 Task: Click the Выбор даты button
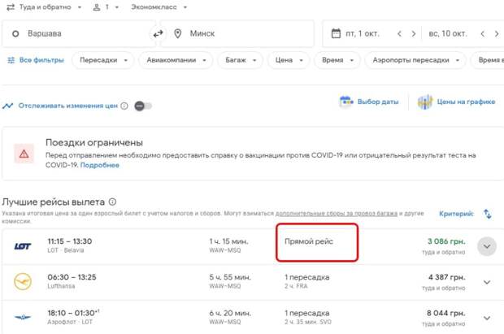pyautogui.click(x=369, y=102)
